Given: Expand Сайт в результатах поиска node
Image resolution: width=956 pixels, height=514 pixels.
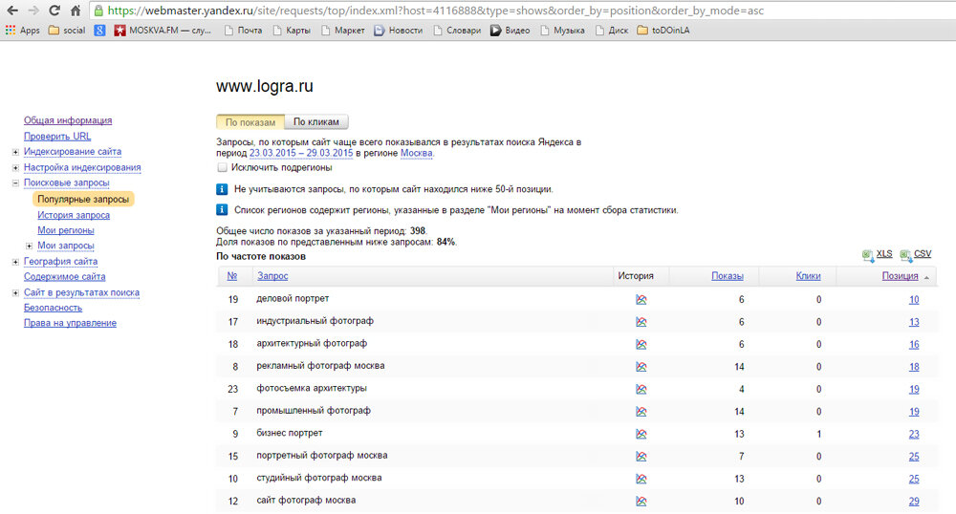Looking at the screenshot, I should (x=15, y=293).
